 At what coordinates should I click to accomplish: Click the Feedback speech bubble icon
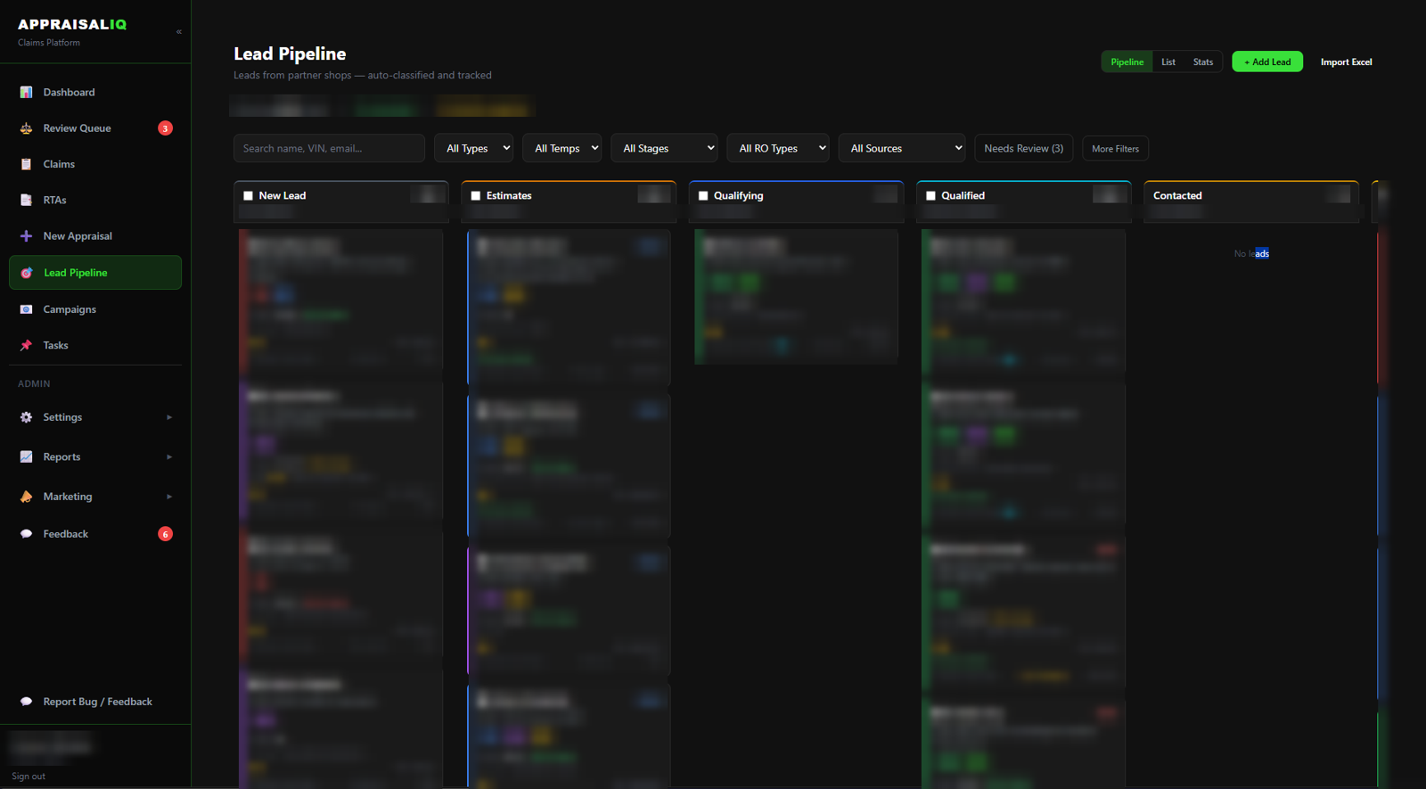tap(26, 534)
